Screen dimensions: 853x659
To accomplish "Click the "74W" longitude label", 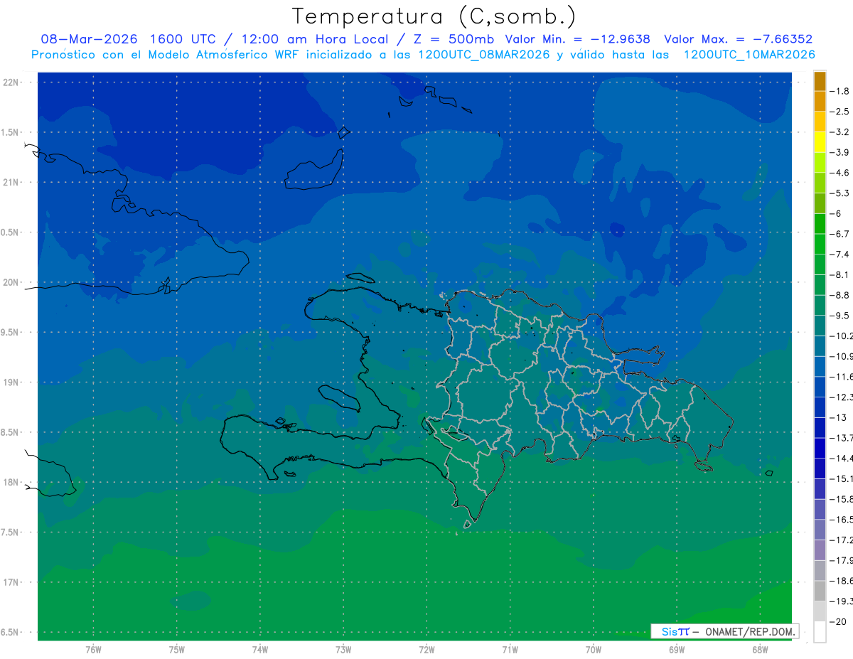I will [260, 650].
